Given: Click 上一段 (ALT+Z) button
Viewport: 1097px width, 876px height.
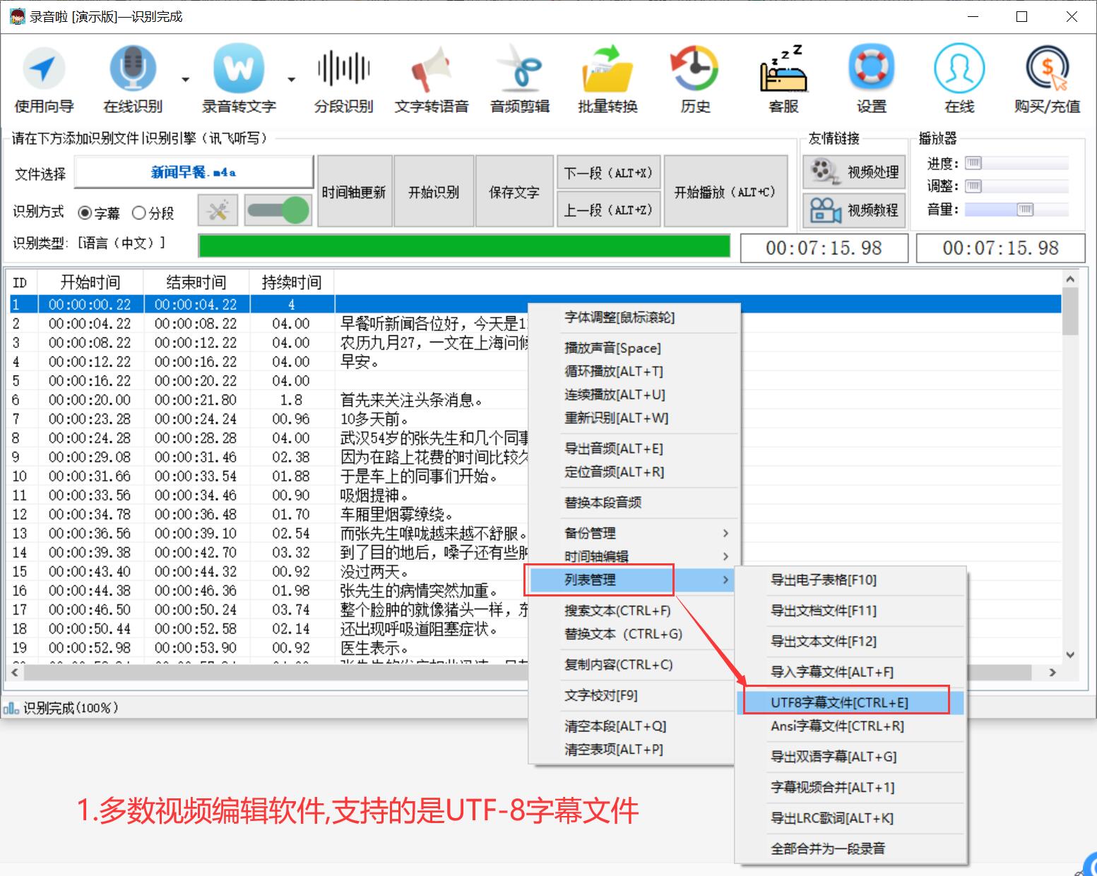Looking at the screenshot, I should pos(609,210).
